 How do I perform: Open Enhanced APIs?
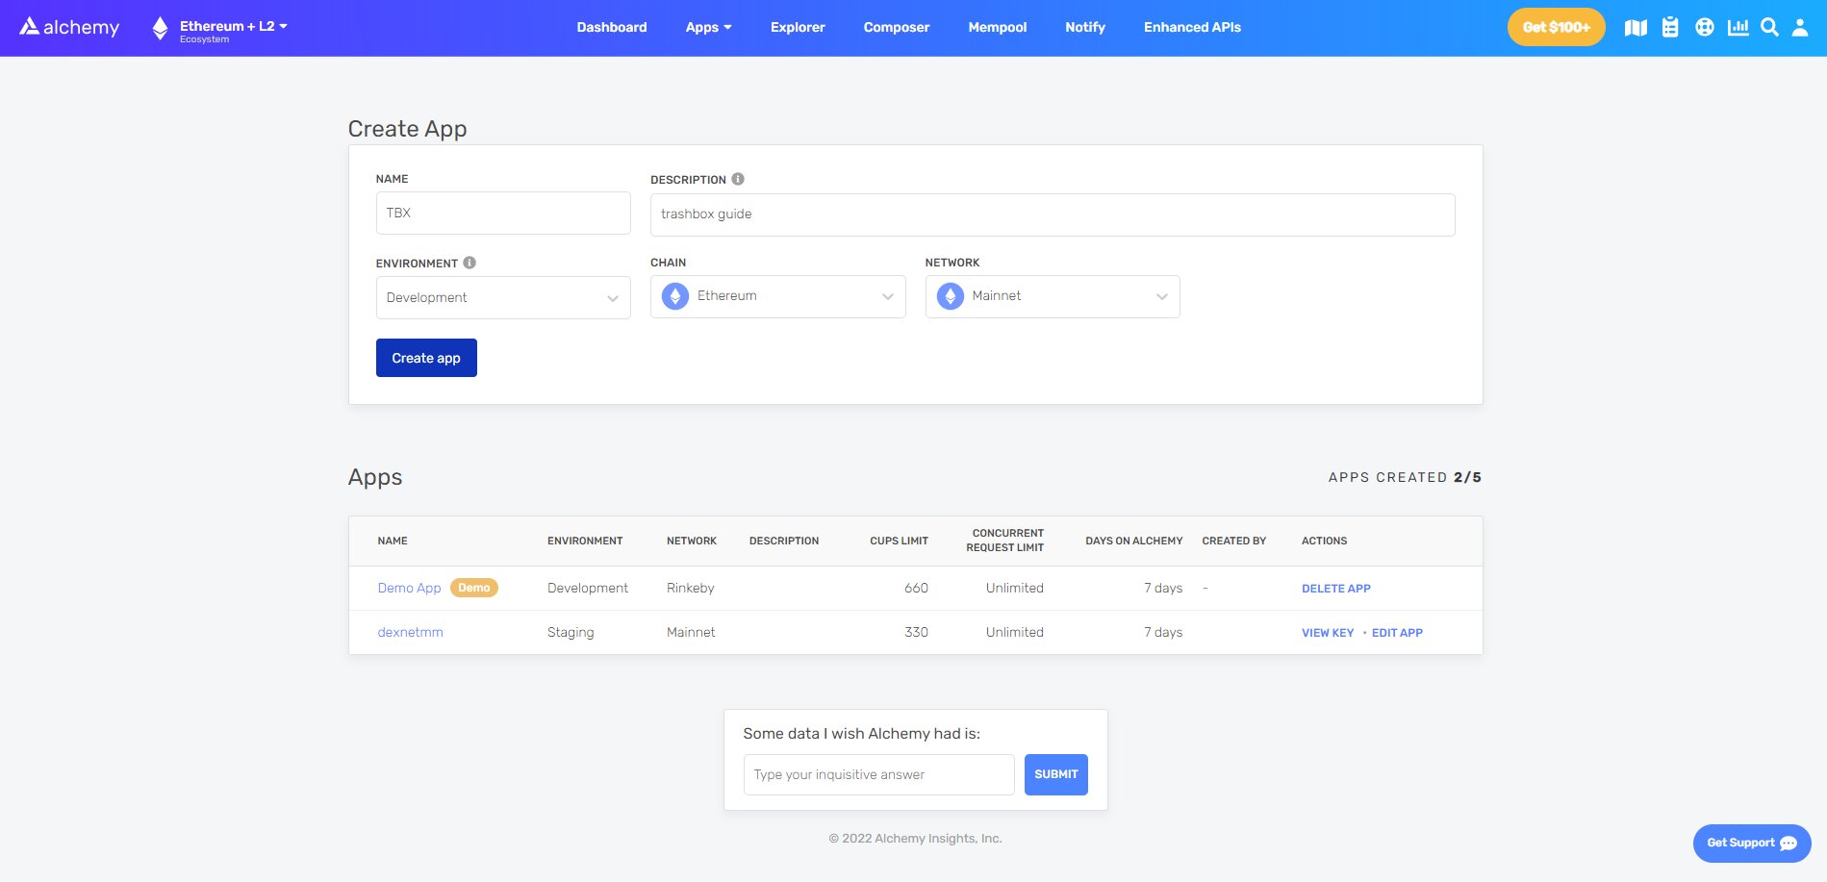tap(1192, 27)
